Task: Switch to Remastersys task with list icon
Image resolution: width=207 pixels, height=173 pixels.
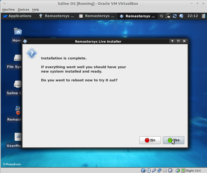Action: (x=97, y=16)
